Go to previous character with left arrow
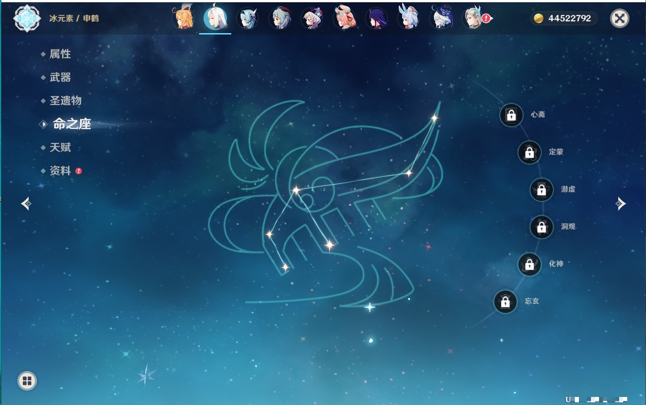The height and width of the screenshot is (405, 646). pos(26,204)
